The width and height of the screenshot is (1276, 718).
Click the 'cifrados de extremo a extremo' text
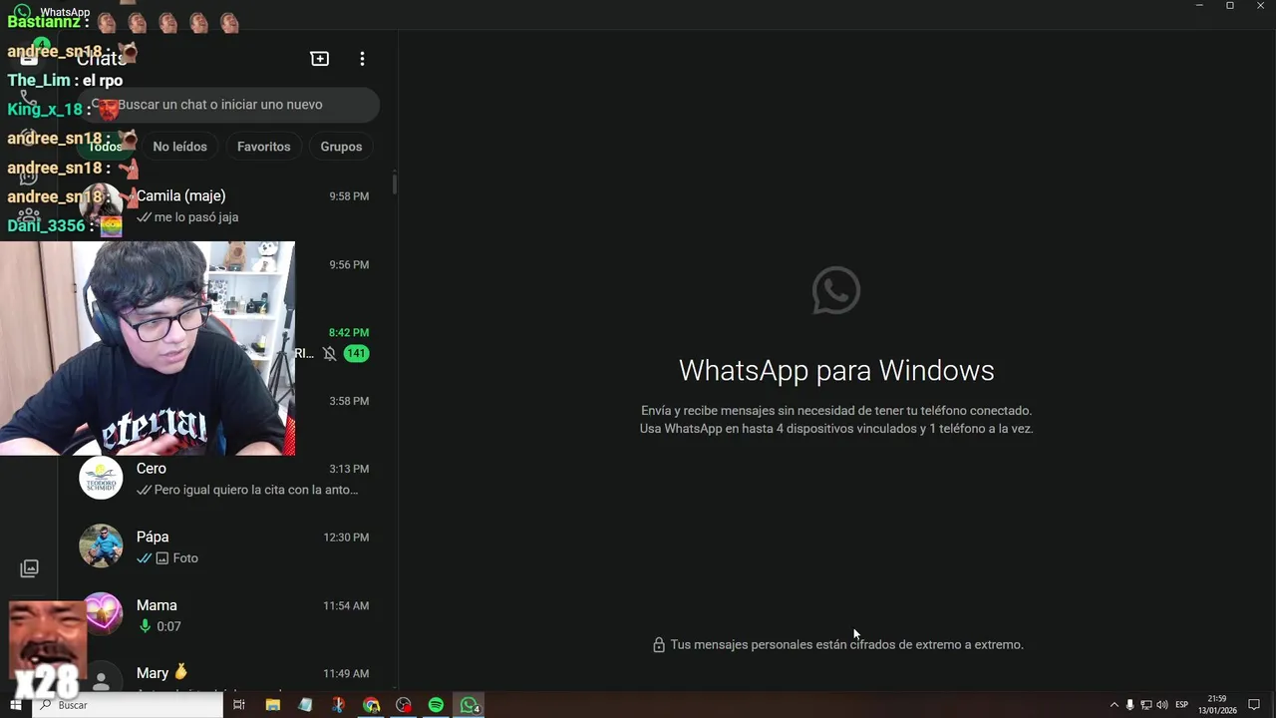click(937, 645)
